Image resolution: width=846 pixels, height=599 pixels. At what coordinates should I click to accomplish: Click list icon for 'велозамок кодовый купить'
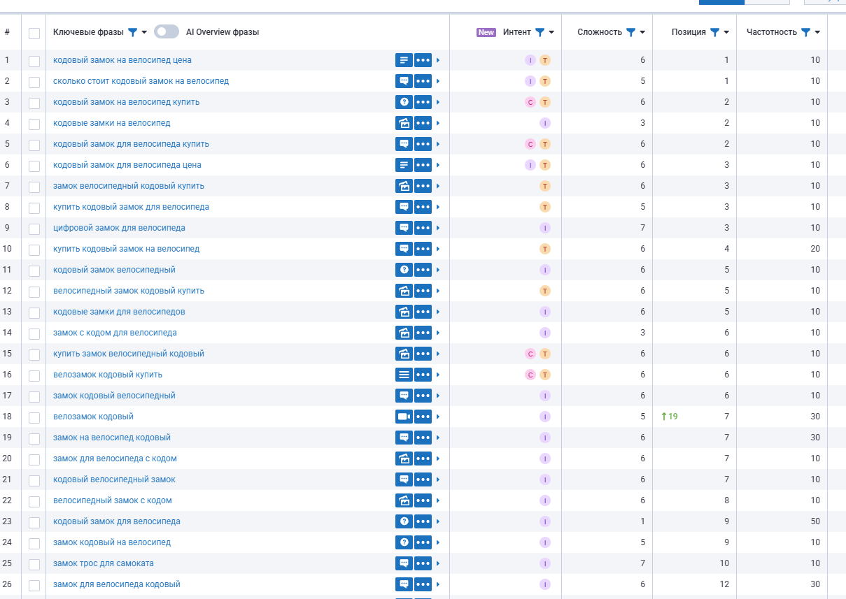tap(404, 375)
